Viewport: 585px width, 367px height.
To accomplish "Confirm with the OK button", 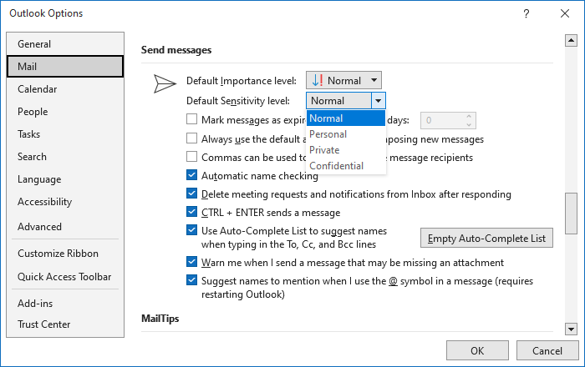I will [477, 350].
